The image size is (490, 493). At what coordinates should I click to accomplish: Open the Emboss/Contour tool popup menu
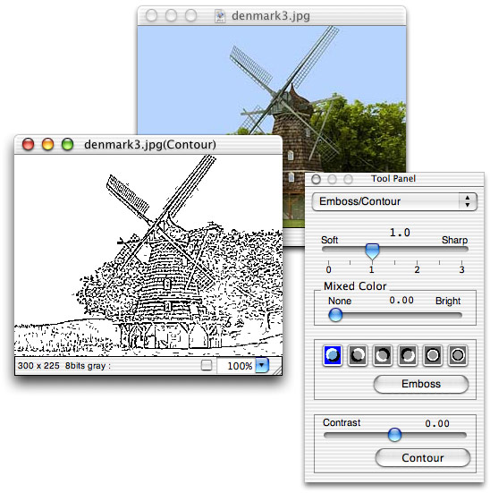point(394,201)
